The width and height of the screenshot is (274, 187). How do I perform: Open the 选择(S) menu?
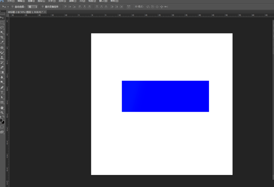[x=62, y=1]
